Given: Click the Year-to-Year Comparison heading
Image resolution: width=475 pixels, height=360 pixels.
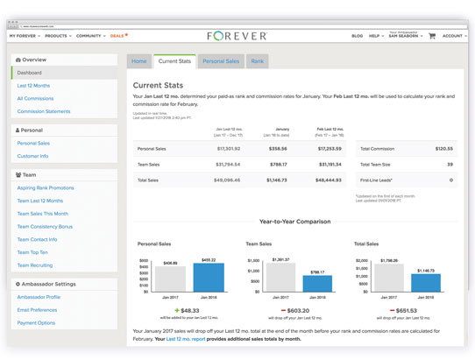Looking at the screenshot, I should click(295, 222).
